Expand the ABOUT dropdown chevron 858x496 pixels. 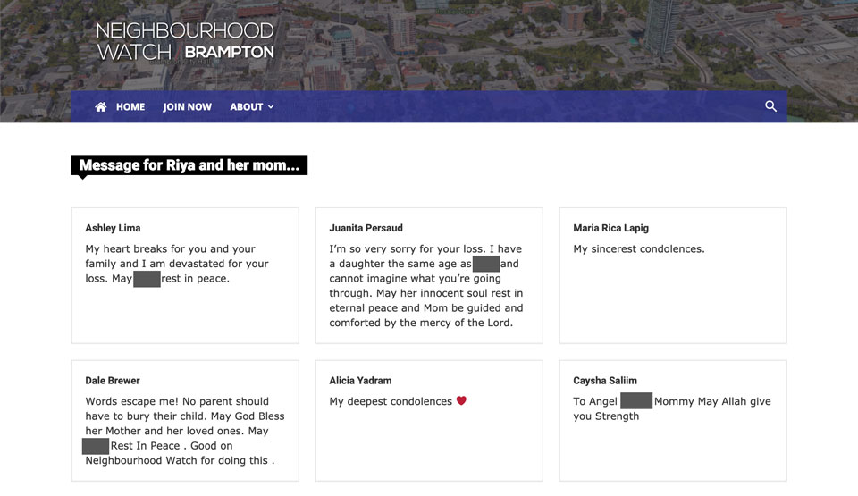[271, 107]
